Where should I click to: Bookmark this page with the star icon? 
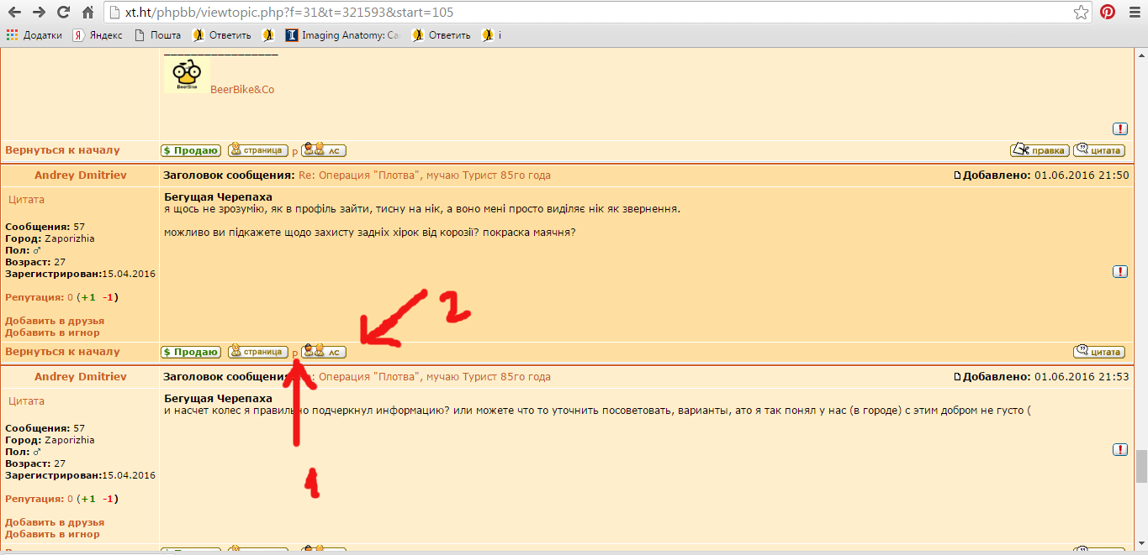pos(1082,13)
